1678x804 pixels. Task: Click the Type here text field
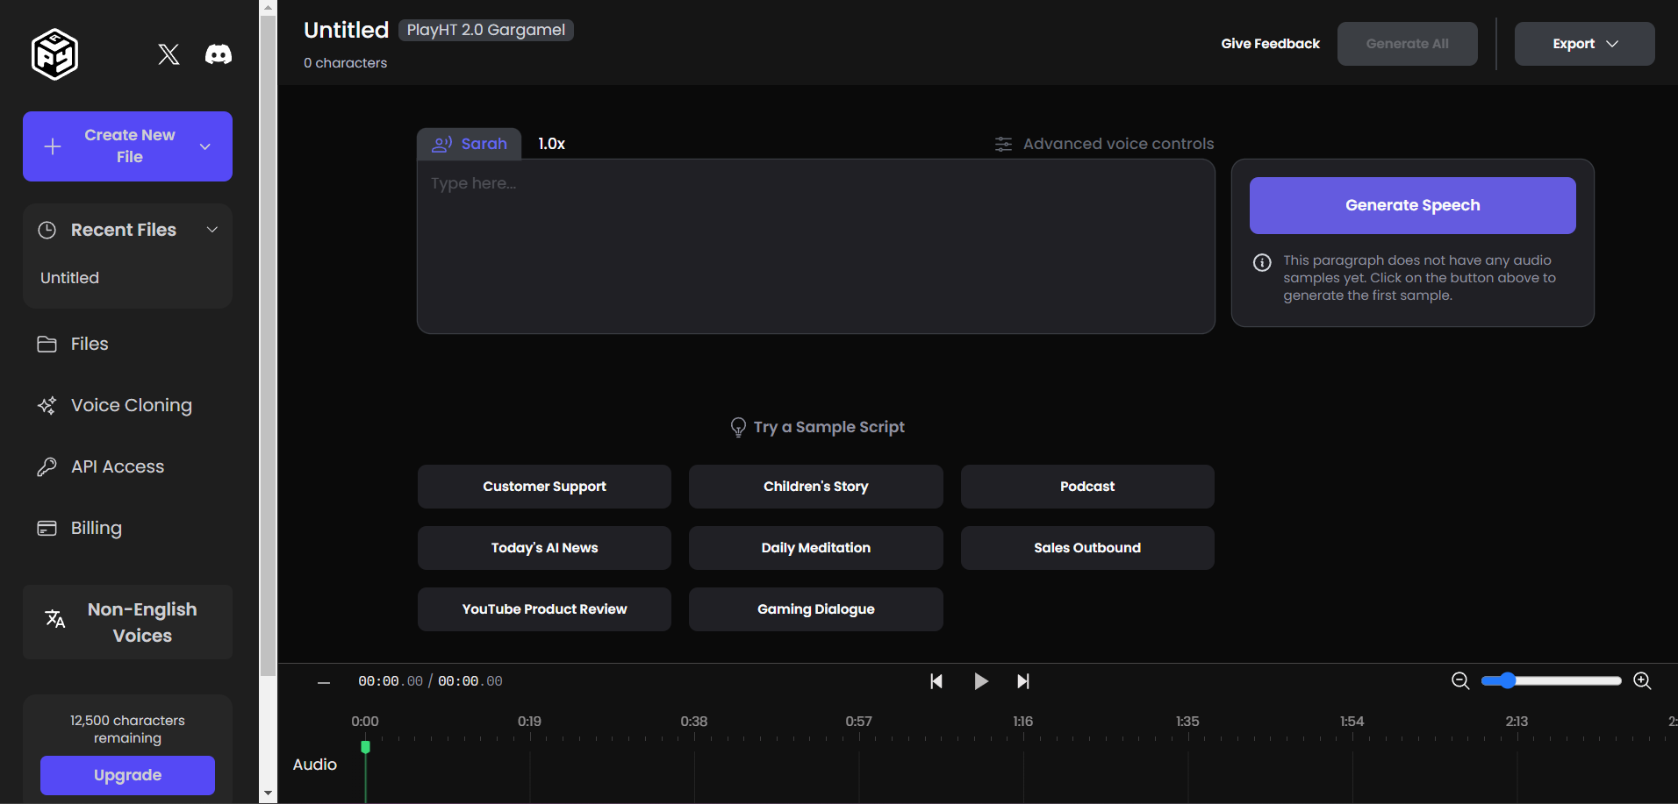click(x=814, y=245)
